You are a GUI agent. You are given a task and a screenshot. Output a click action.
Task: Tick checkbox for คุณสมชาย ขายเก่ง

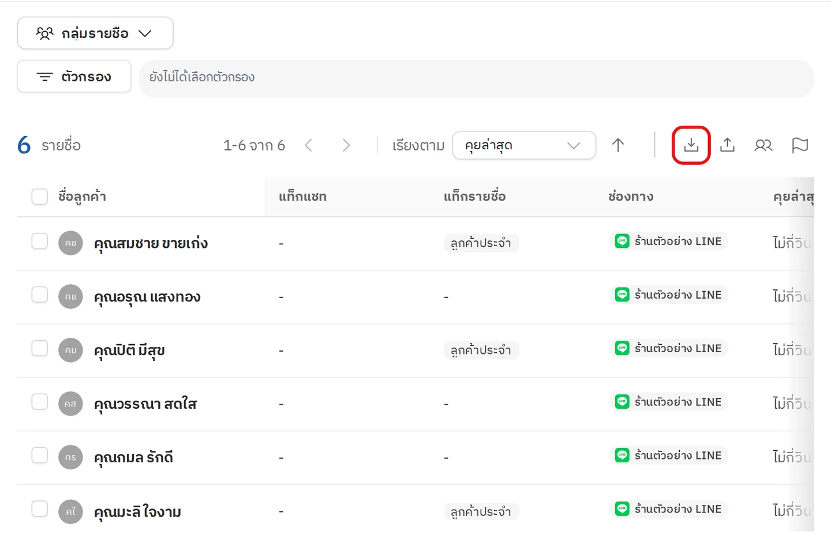40,241
